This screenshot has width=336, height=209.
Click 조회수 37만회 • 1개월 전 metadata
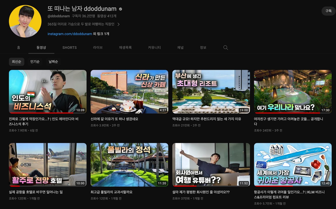(187, 198)
